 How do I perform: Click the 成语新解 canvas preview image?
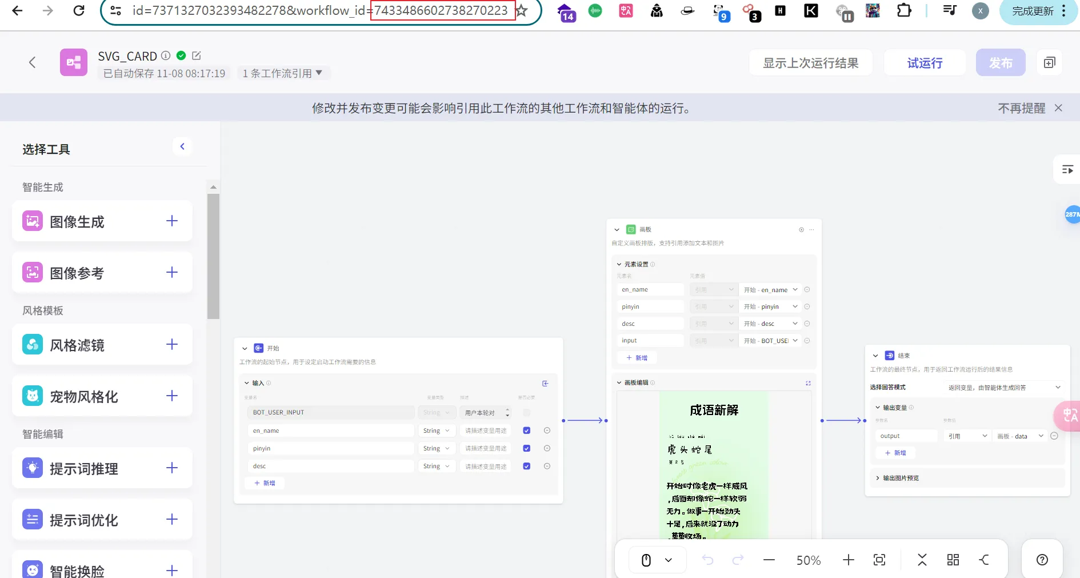point(714,465)
